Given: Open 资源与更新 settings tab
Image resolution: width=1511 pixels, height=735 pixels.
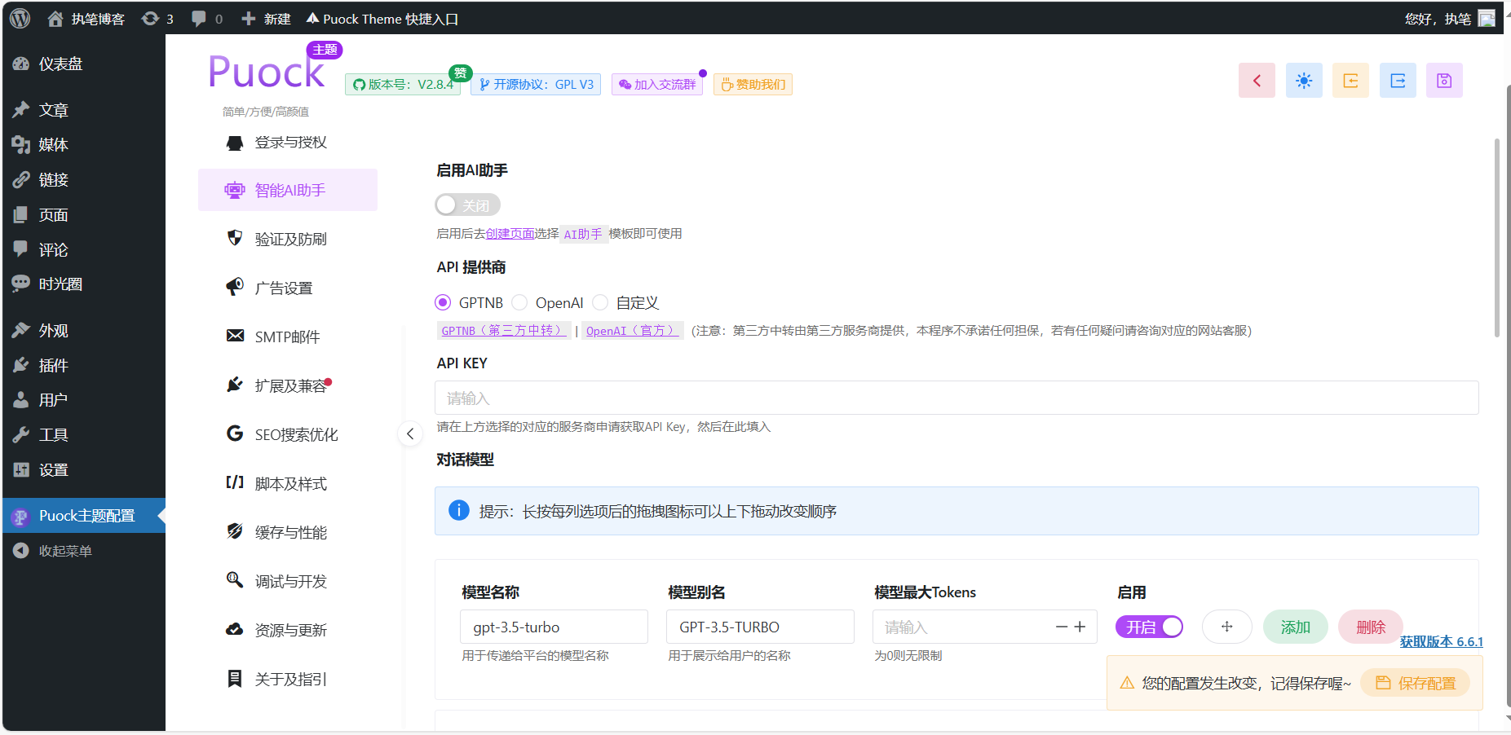Looking at the screenshot, I should pos(288,630).
